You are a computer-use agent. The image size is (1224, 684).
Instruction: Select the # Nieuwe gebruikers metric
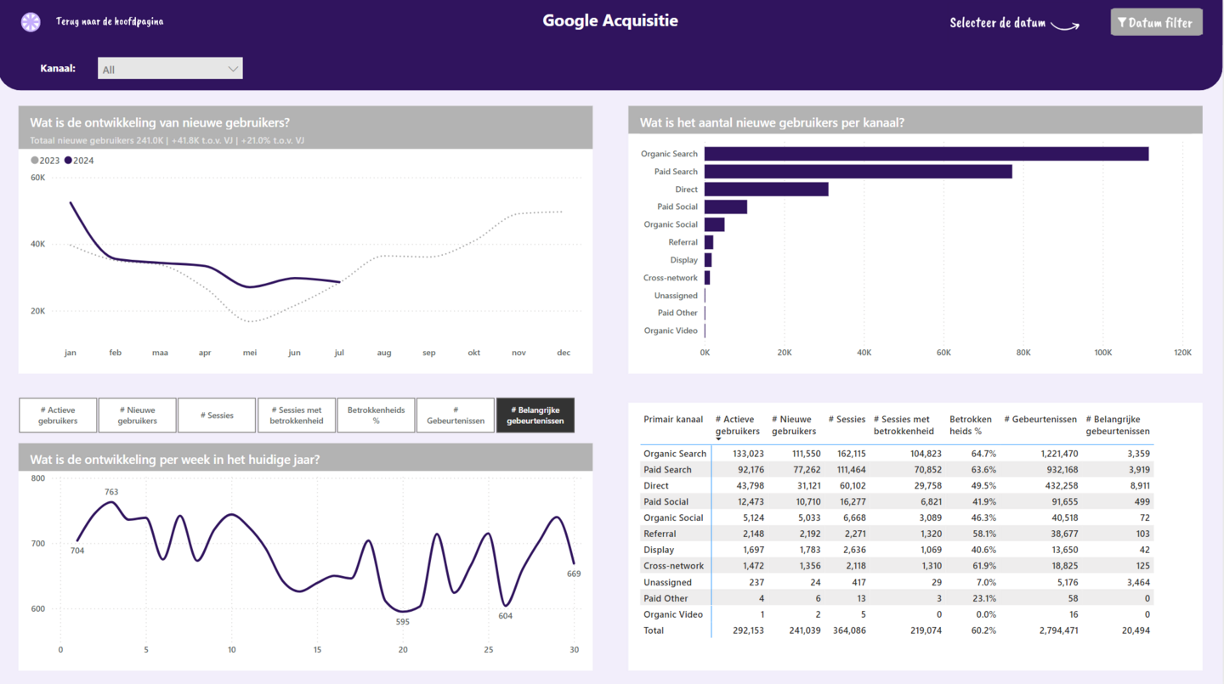click(x=137, y=415)
